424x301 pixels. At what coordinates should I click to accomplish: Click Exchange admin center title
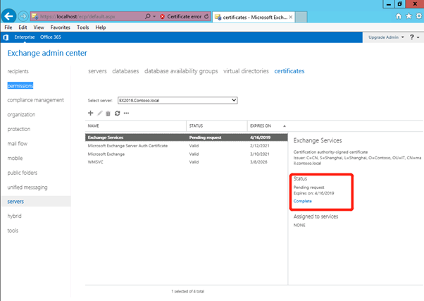47,53
